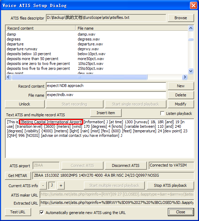This screenshot has width=199, height=221.
Task: Click the Unlock button
Action: point(24,104)
